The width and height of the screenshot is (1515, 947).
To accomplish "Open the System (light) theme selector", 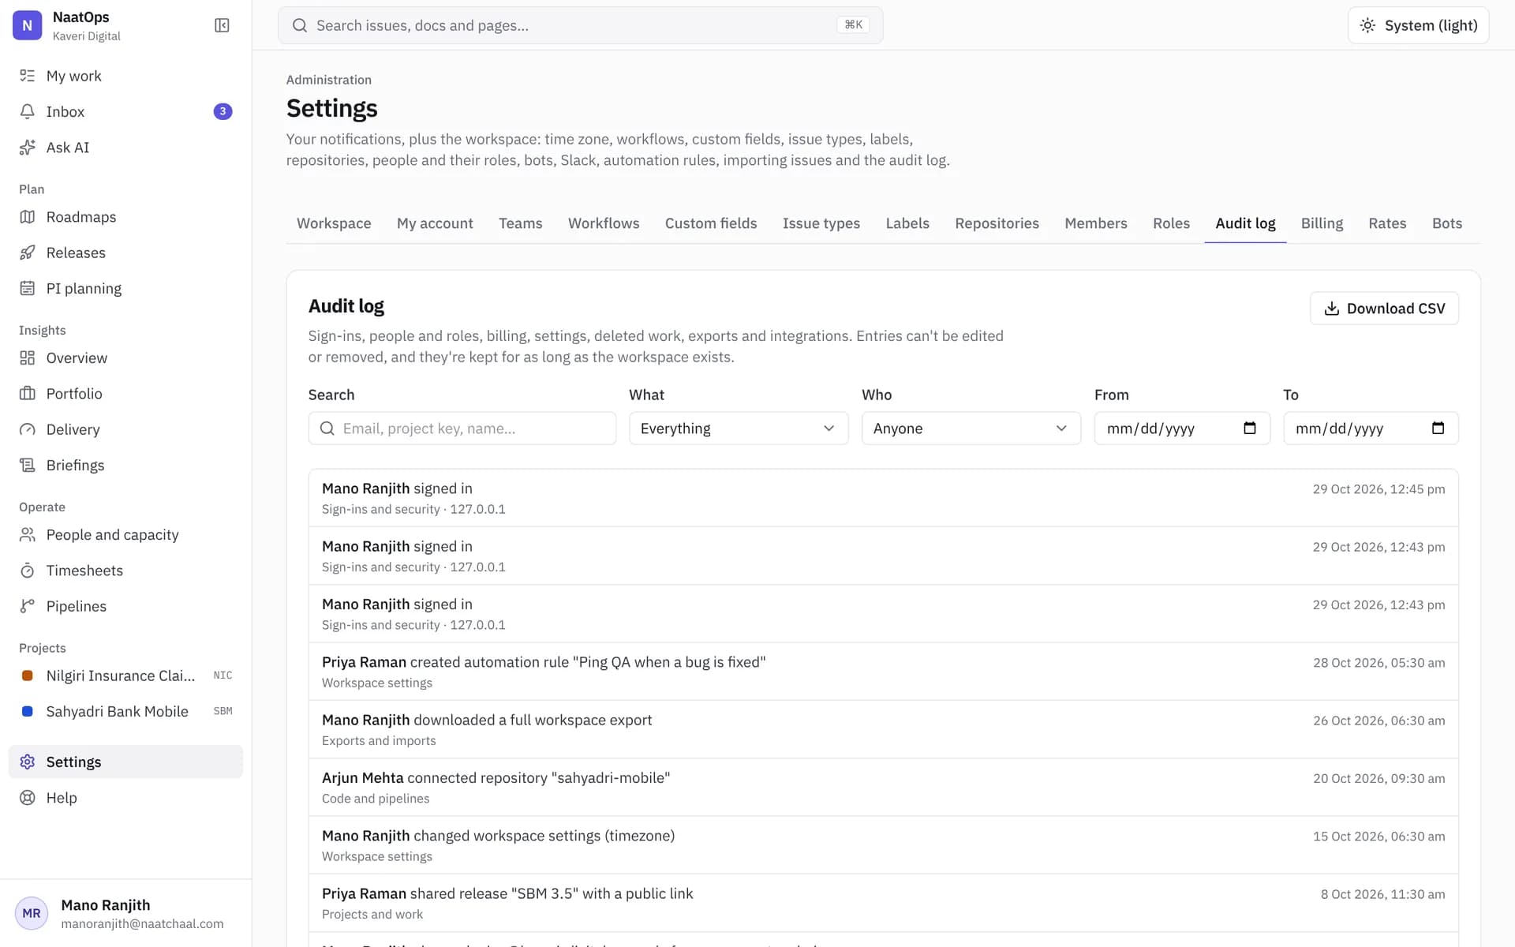I will (x=1418, y=25).
